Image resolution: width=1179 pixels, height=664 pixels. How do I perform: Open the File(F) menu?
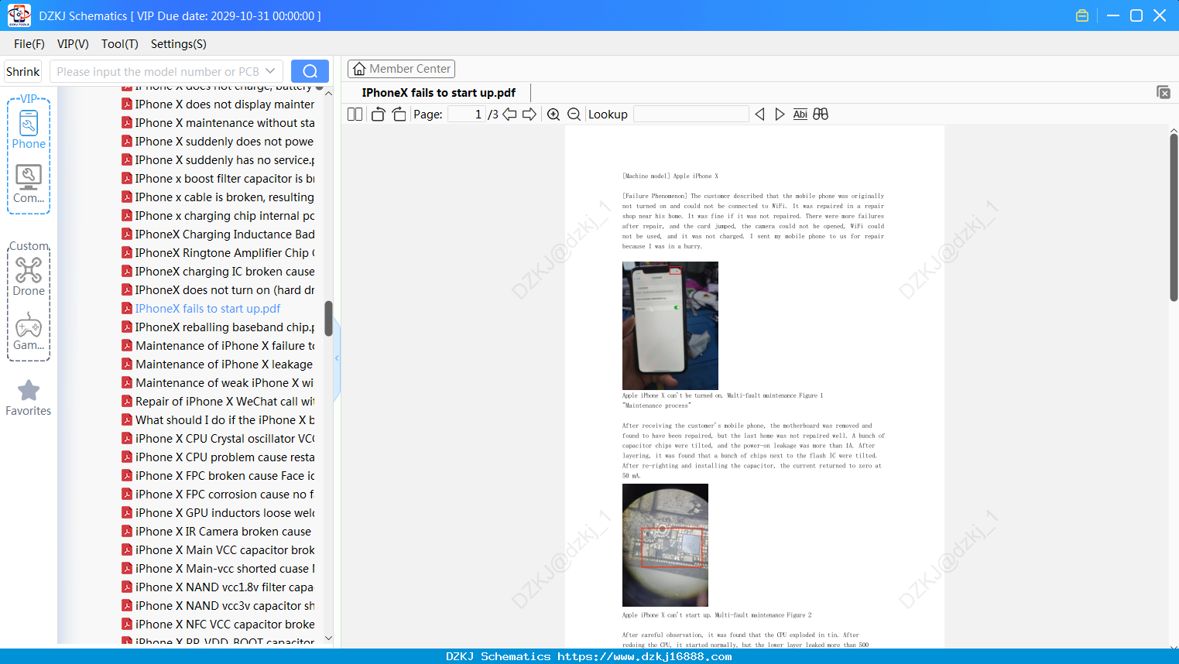pos(29,44)
